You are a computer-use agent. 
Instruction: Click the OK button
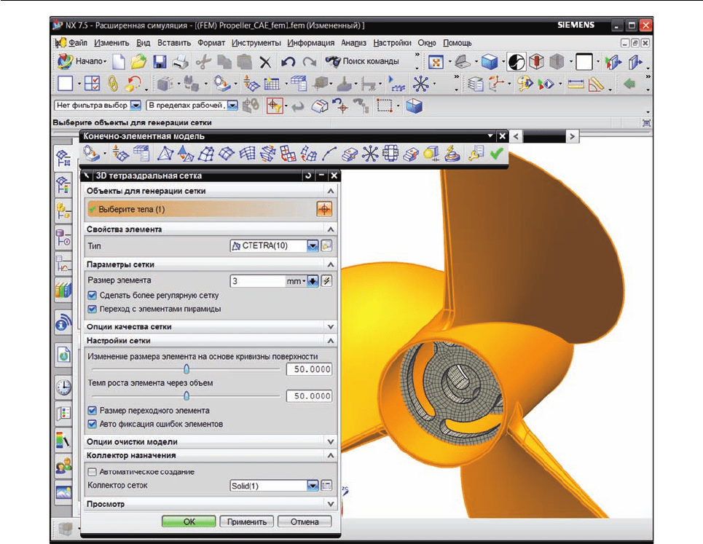[189, 521]
